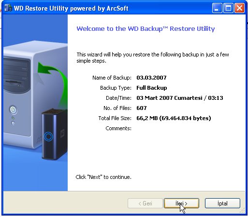Click the total size 66,2 MB value
The image size is (248, 217).
point(174,118)
